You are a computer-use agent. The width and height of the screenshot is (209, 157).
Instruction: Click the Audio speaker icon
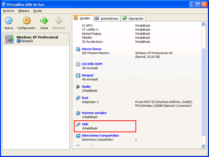pyautogui.click(x=78, y=87)
